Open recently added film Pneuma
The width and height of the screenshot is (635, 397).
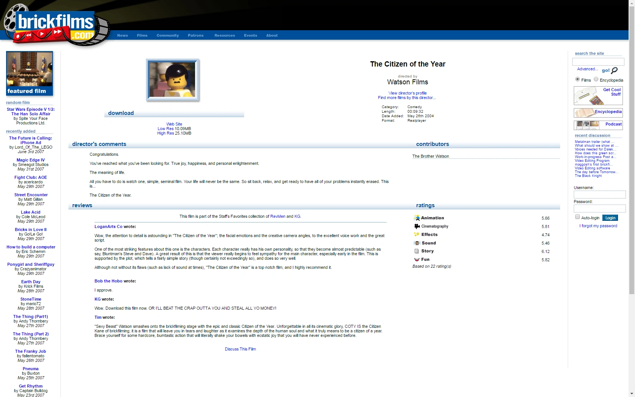point(31,369)
